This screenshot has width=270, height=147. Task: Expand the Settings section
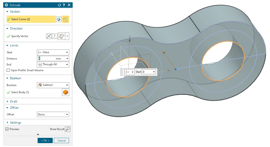15,122
